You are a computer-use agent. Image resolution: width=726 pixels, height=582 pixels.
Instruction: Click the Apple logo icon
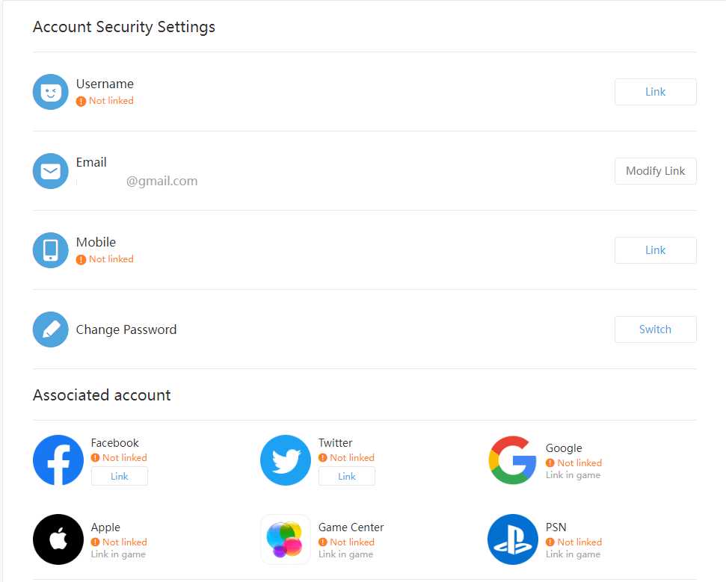point(58,539)
